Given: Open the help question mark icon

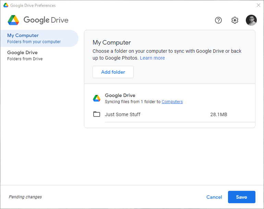Looking at the screenshot, I should coord(218,20).
